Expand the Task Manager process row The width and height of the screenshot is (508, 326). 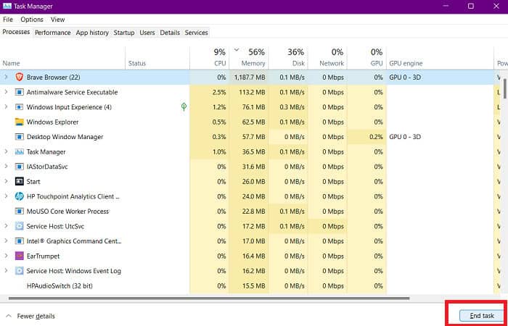pos(6,151)
